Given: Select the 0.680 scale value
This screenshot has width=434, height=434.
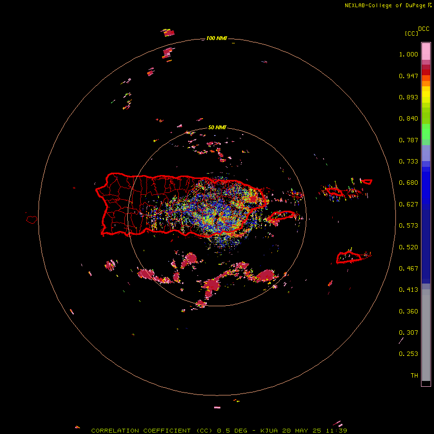Looking at the screenshot, I should [408, 183].
